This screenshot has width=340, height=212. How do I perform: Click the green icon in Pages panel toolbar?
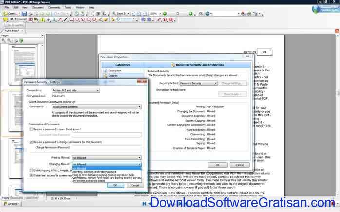click(x=21, y=41)
